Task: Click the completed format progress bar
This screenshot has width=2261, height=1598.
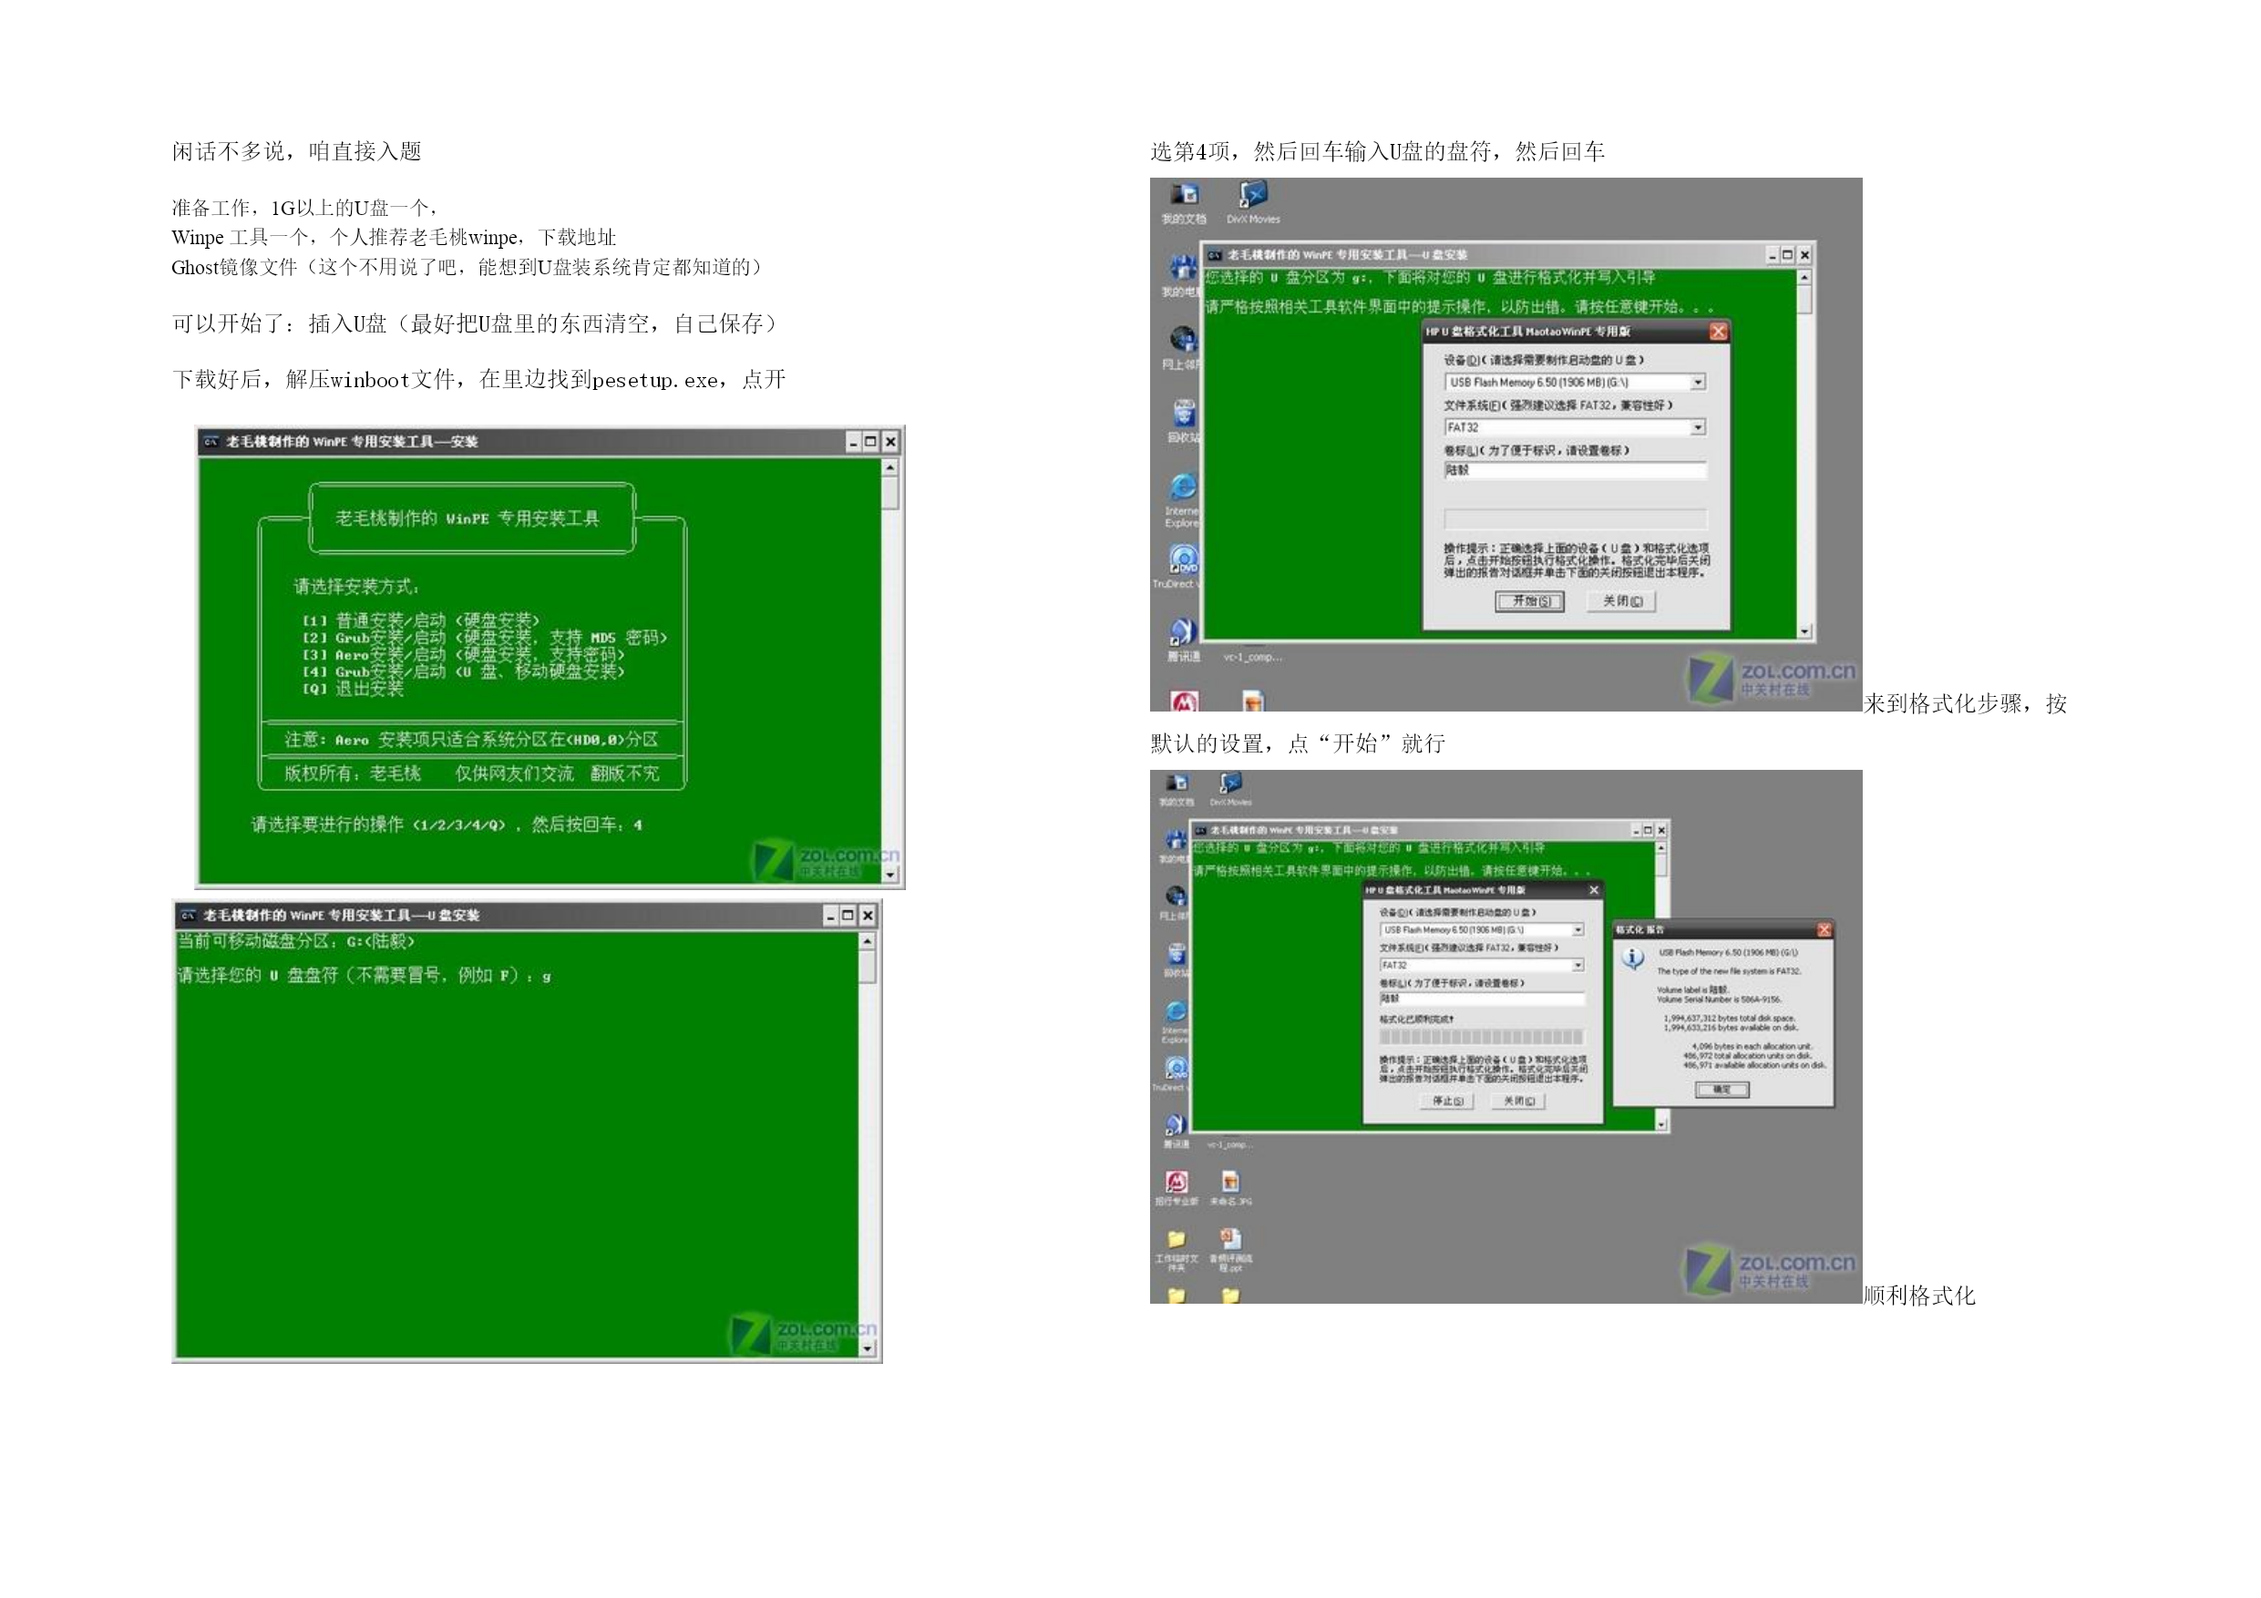Action: (1481, 1037)
